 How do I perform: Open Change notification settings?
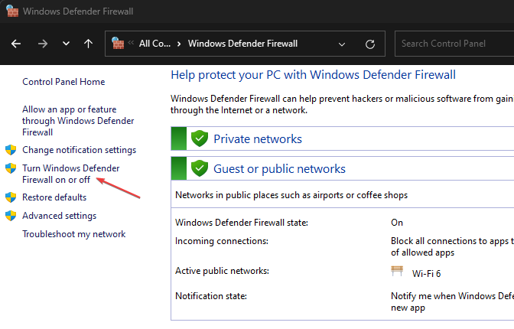[79, 150]
